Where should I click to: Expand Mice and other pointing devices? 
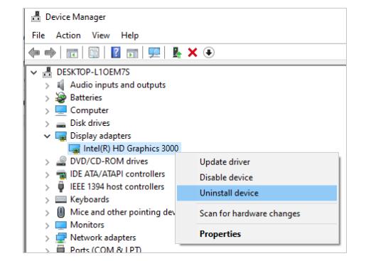pyautogui.click(x=48, y=213)
